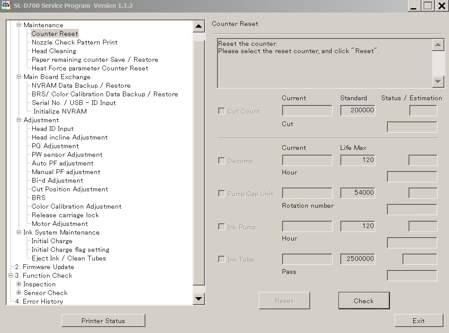
Task: Select Head incline Adjustment
Action: pyautogui.click(x=69, y=137)
